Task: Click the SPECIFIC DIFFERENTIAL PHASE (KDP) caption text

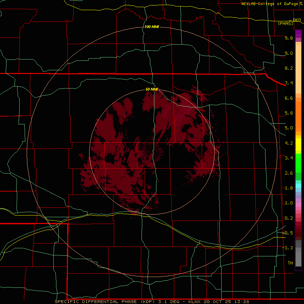Action: tap(105, 302)
